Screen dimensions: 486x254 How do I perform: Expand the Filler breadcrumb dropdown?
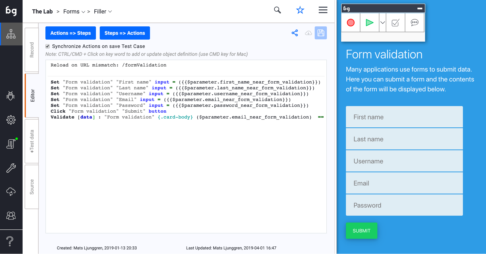[110, 12]
